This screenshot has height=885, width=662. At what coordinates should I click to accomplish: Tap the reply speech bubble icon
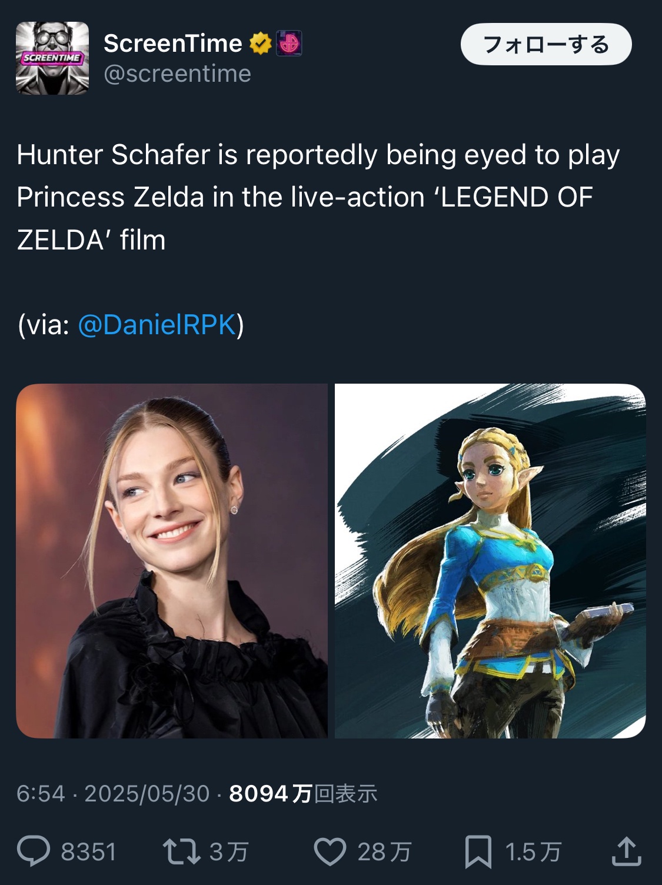tap(34, 851)
